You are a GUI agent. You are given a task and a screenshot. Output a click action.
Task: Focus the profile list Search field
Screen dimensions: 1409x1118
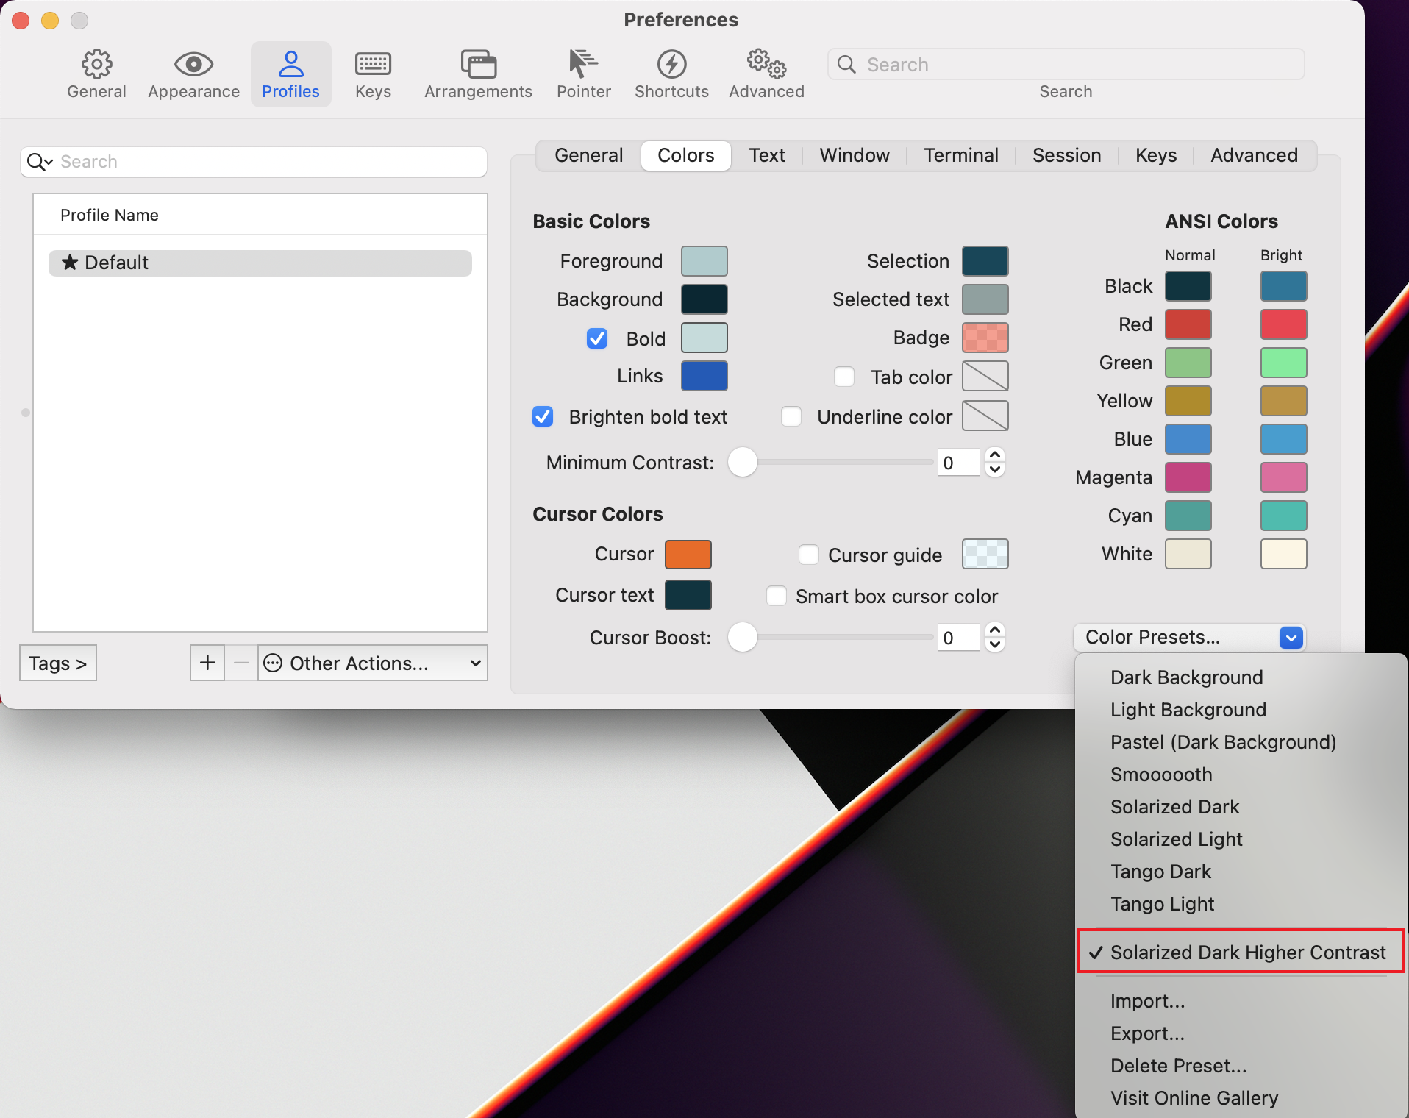pyautogui.click(x=254, y=162)
